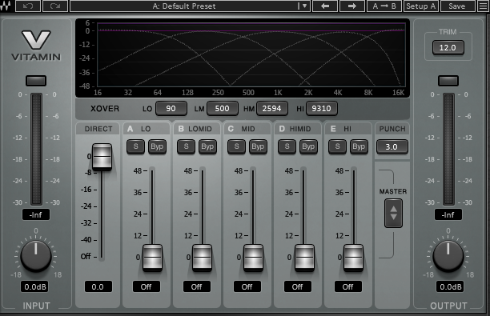Viewport: 490px width, 316px height.
Task: Edit the TRIM value 12.0
Action: [448, 47]
